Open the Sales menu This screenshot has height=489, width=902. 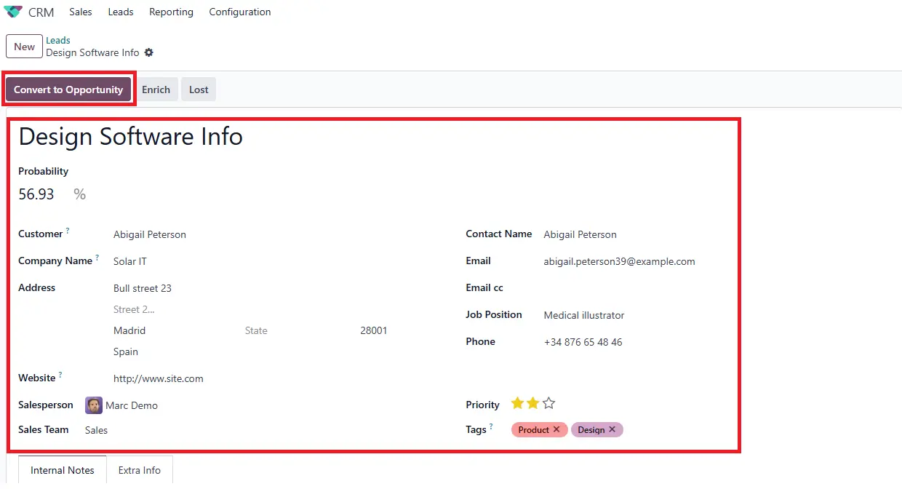pos(81,12)
